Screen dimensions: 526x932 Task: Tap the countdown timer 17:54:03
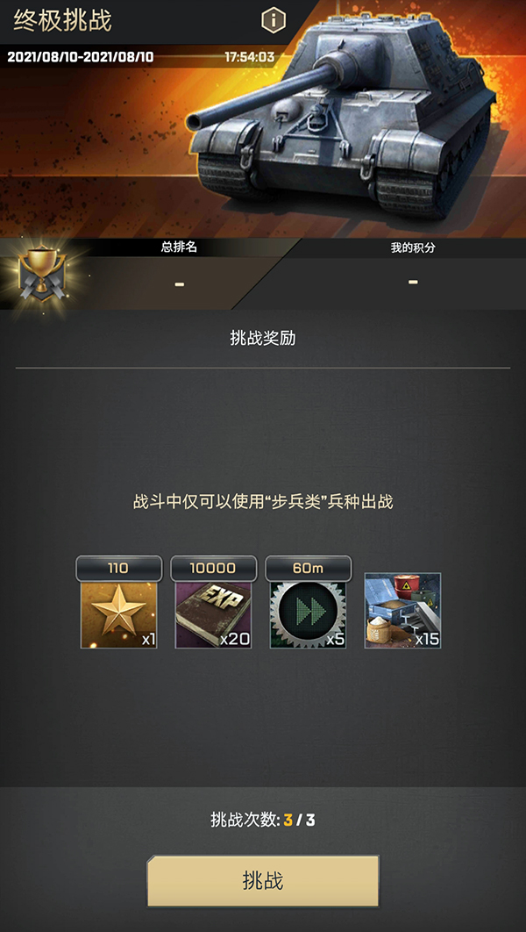(x=249, y=58)
